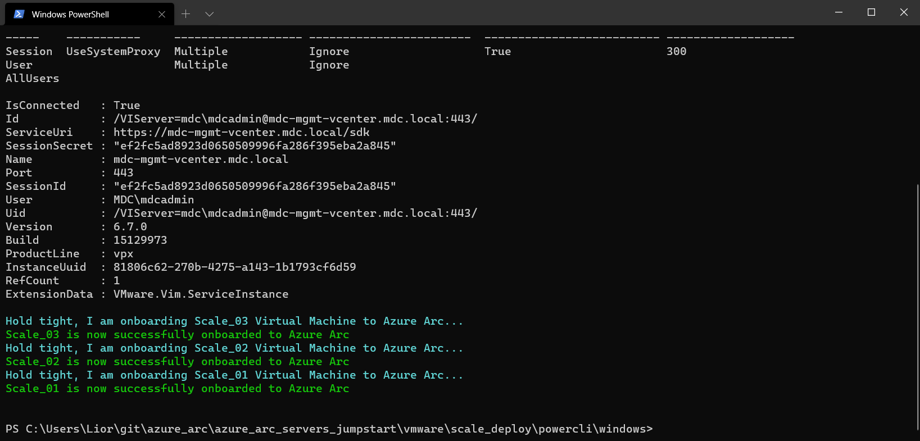Image resolution: width=920 pixels, height=441 pixels.
Task: Click the Build value 15129973
Action: [141, 240]
